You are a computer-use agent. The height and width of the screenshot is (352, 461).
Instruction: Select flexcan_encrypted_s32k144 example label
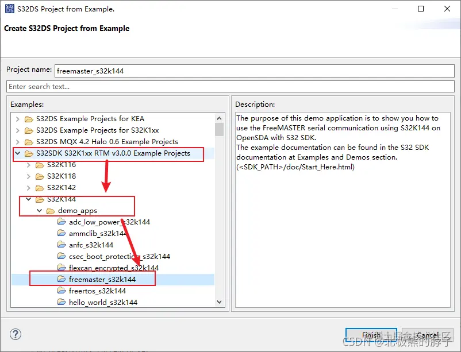pos(114,268)
